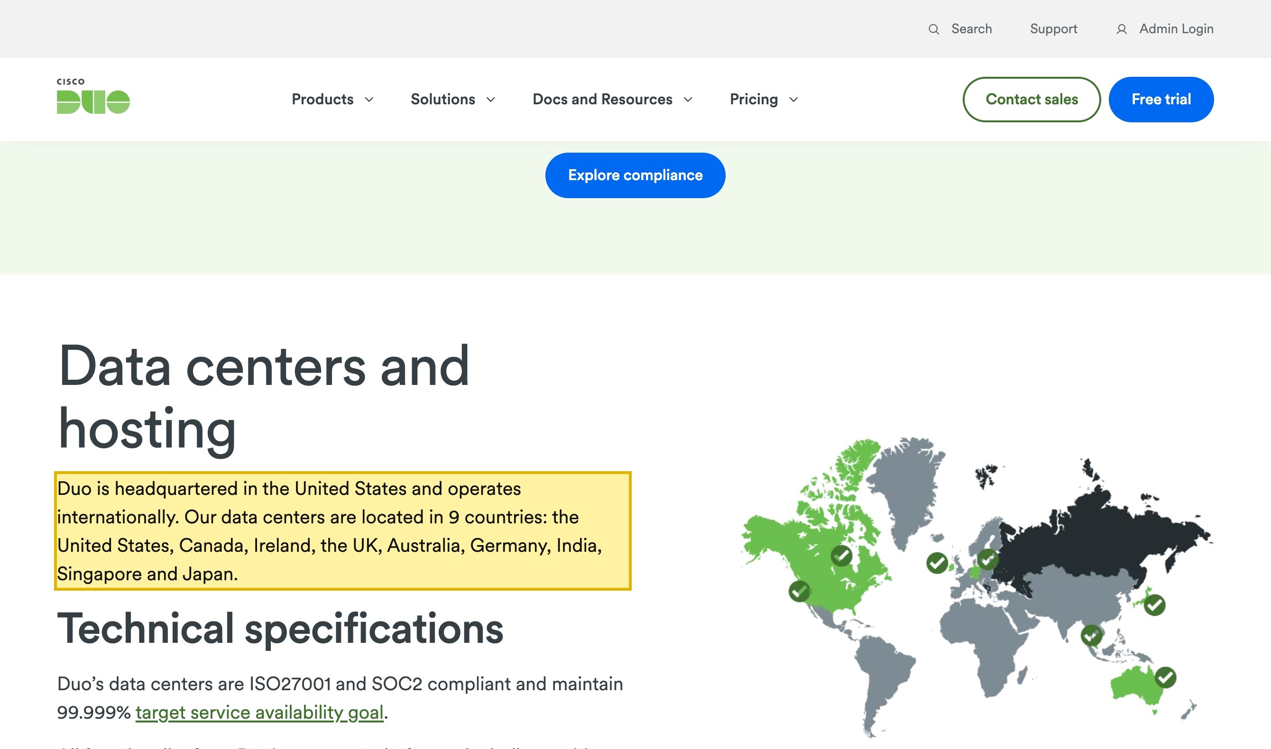Open the Cisco Duo logo homepage
The width and height of the screenshot is (1271, 749).
(93, 96)
